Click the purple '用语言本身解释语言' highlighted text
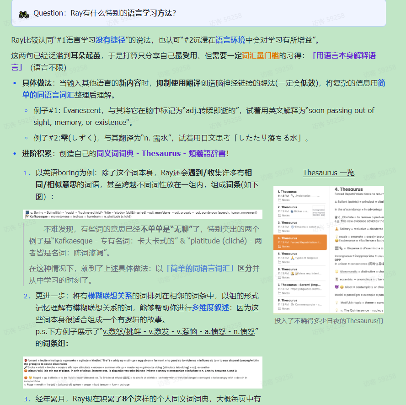 click(343, 55)
